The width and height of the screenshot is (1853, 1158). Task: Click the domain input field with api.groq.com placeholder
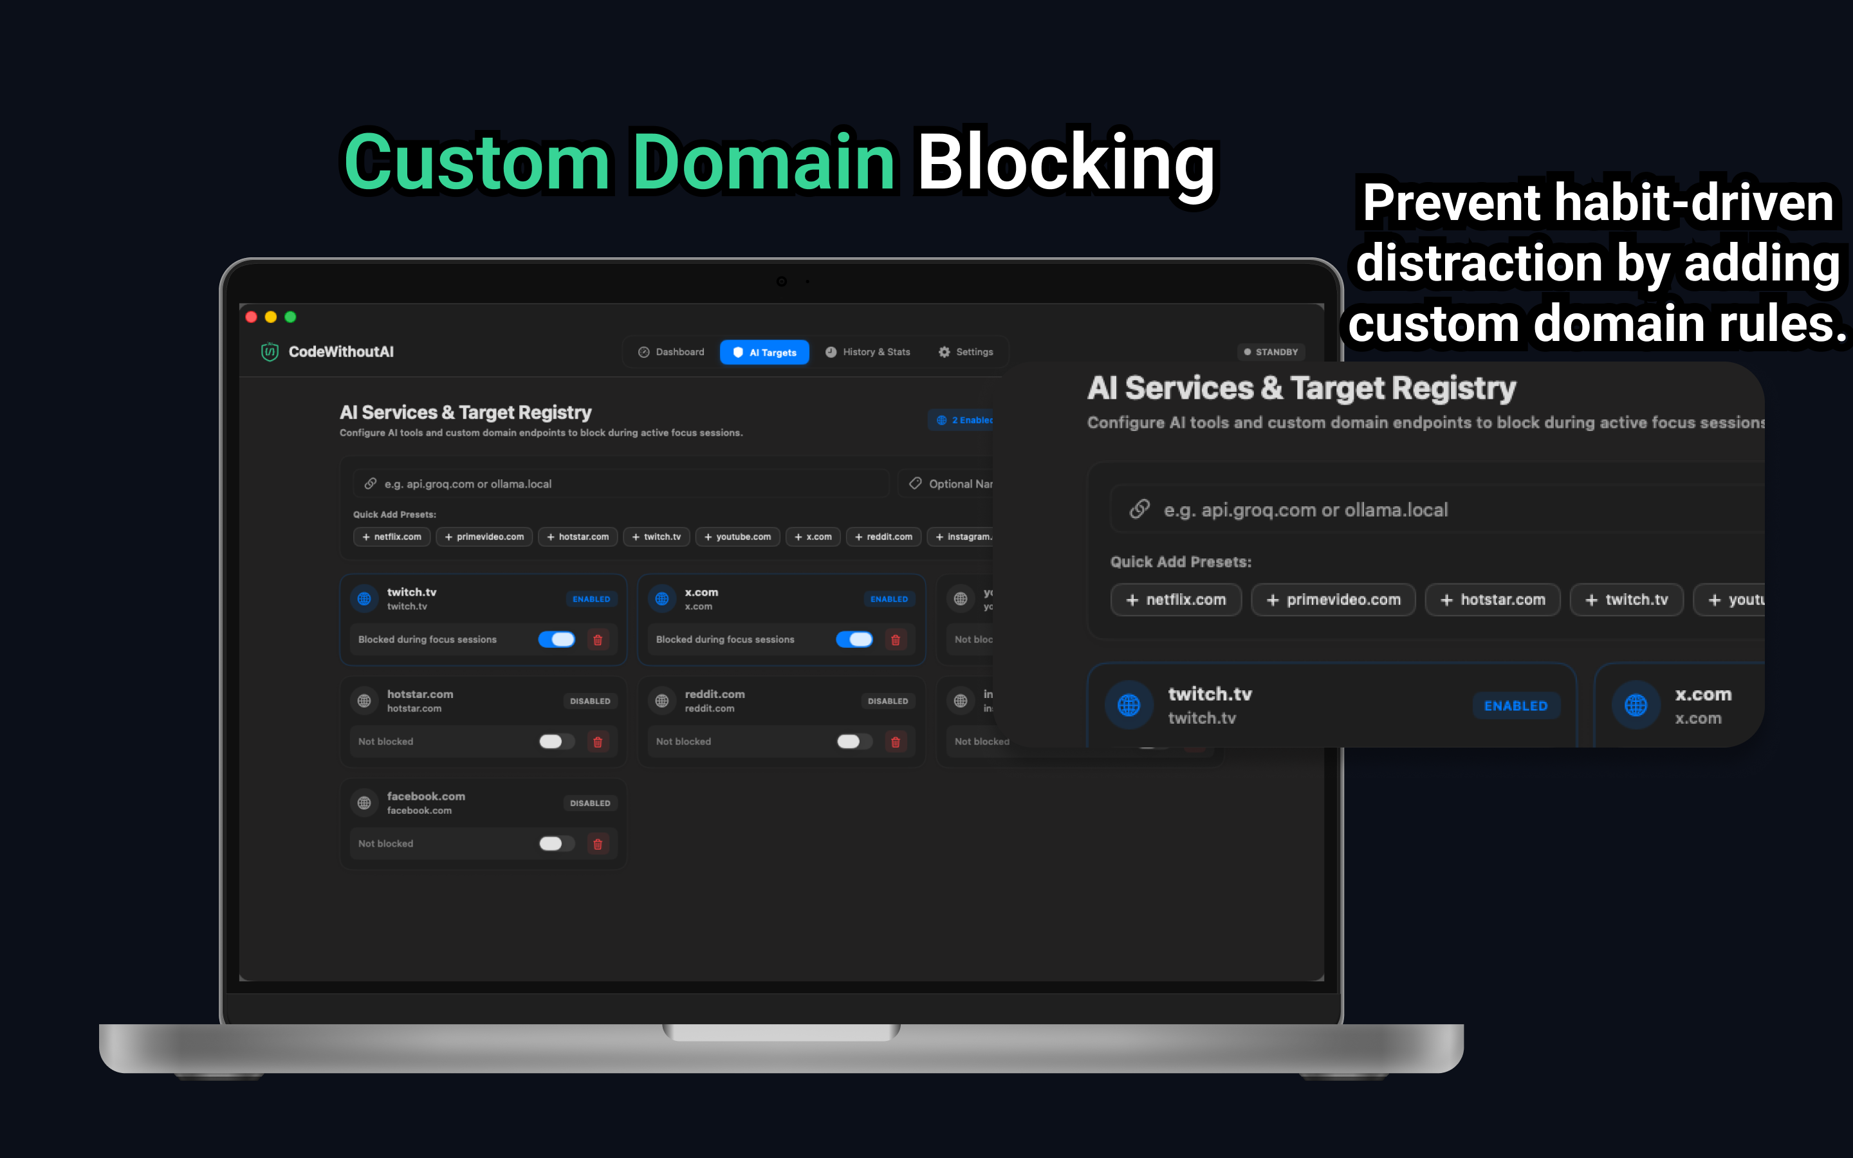pos(620,483)
